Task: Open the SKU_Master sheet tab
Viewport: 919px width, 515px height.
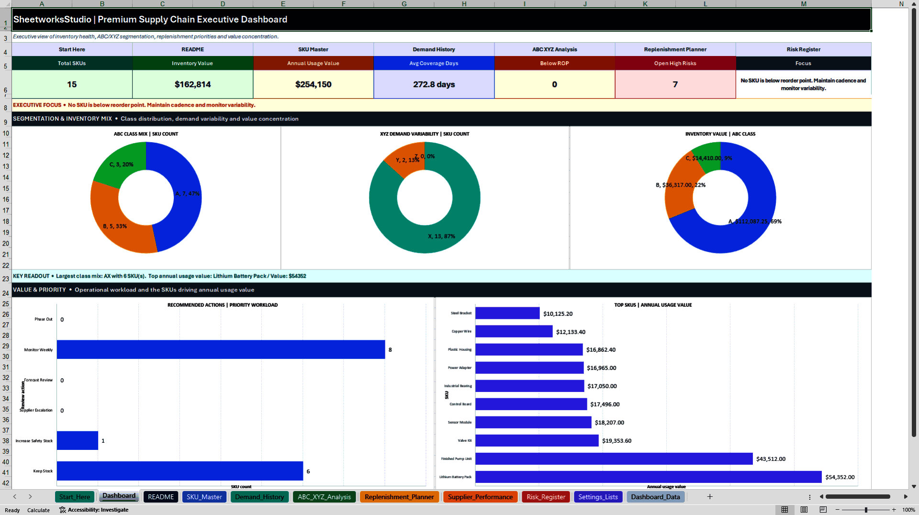Action: click(204, 497)
